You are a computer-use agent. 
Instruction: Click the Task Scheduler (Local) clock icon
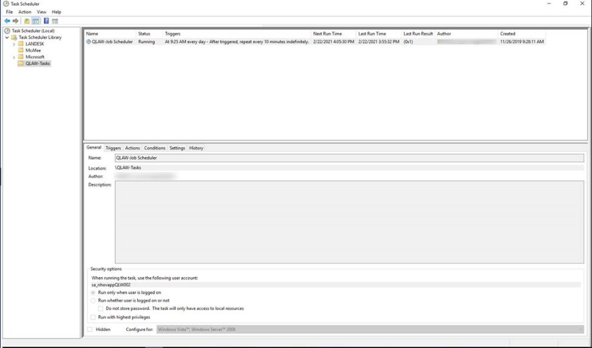tap(7, 31)
